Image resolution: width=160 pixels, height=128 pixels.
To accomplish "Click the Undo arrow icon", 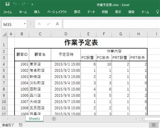I will (15, 4).
